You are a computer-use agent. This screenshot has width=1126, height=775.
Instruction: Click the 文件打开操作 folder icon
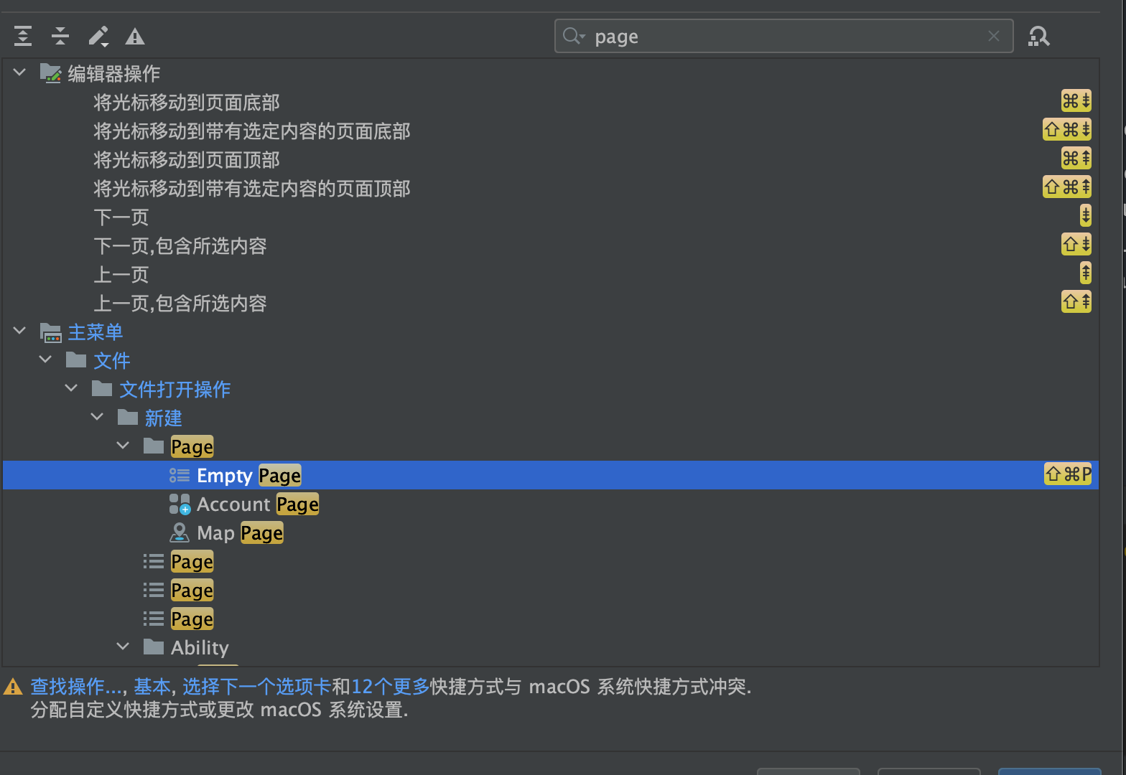click(x=102, y=388)
